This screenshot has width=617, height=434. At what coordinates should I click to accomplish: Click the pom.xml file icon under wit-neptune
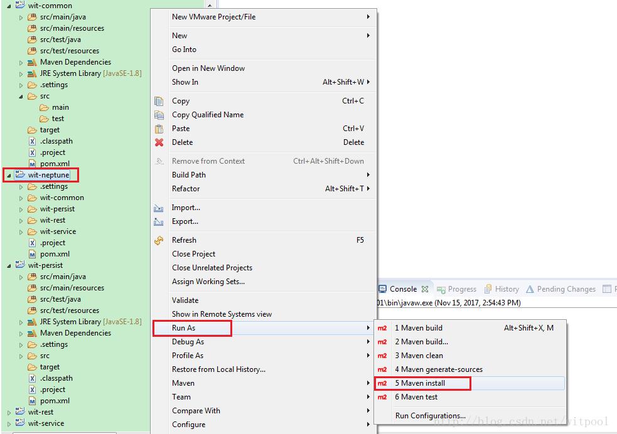[32, 254]
